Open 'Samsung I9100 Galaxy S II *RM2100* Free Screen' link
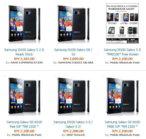146x139 pixels. [122, 52]
